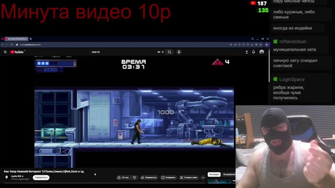Open the Audio RW channel avatar
This screenshot has height=188, width=335.
coord(7,177)
